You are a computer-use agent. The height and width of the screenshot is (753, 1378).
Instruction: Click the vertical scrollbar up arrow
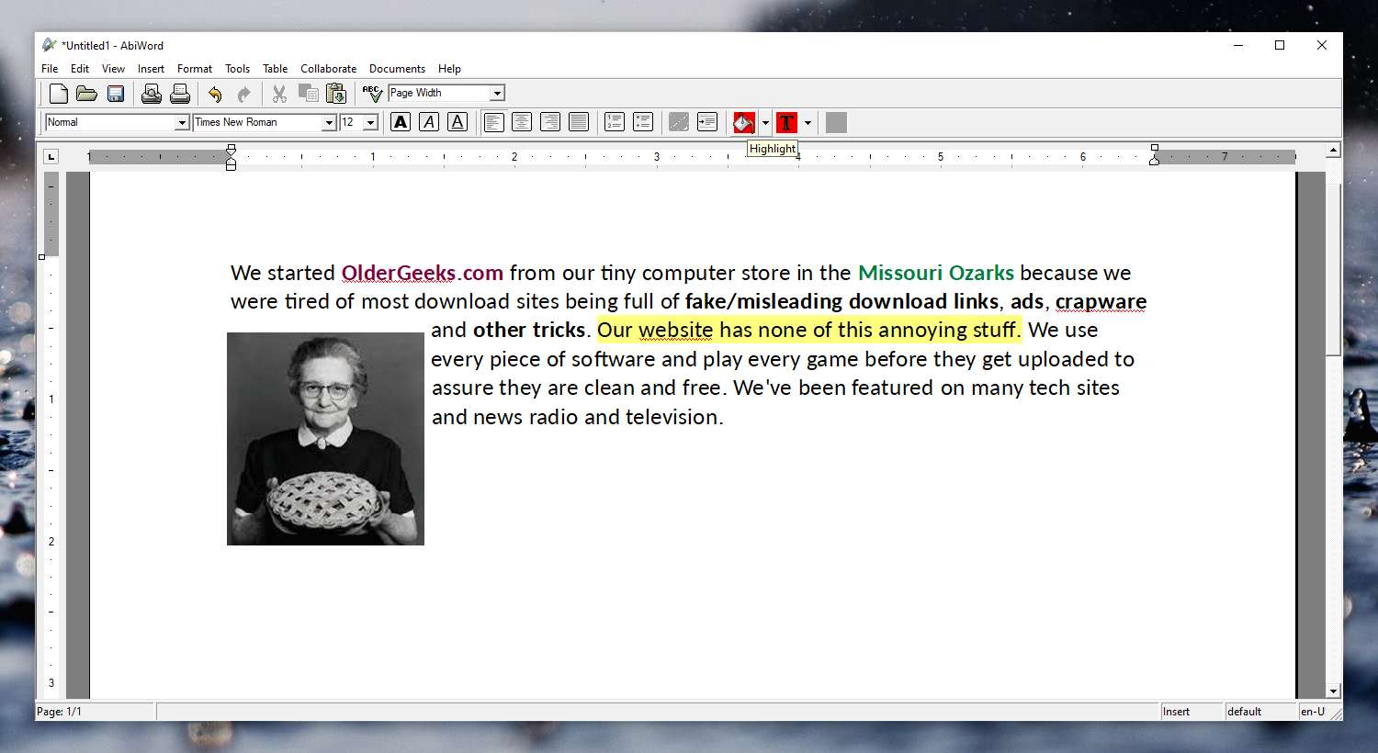point(1333,150)
